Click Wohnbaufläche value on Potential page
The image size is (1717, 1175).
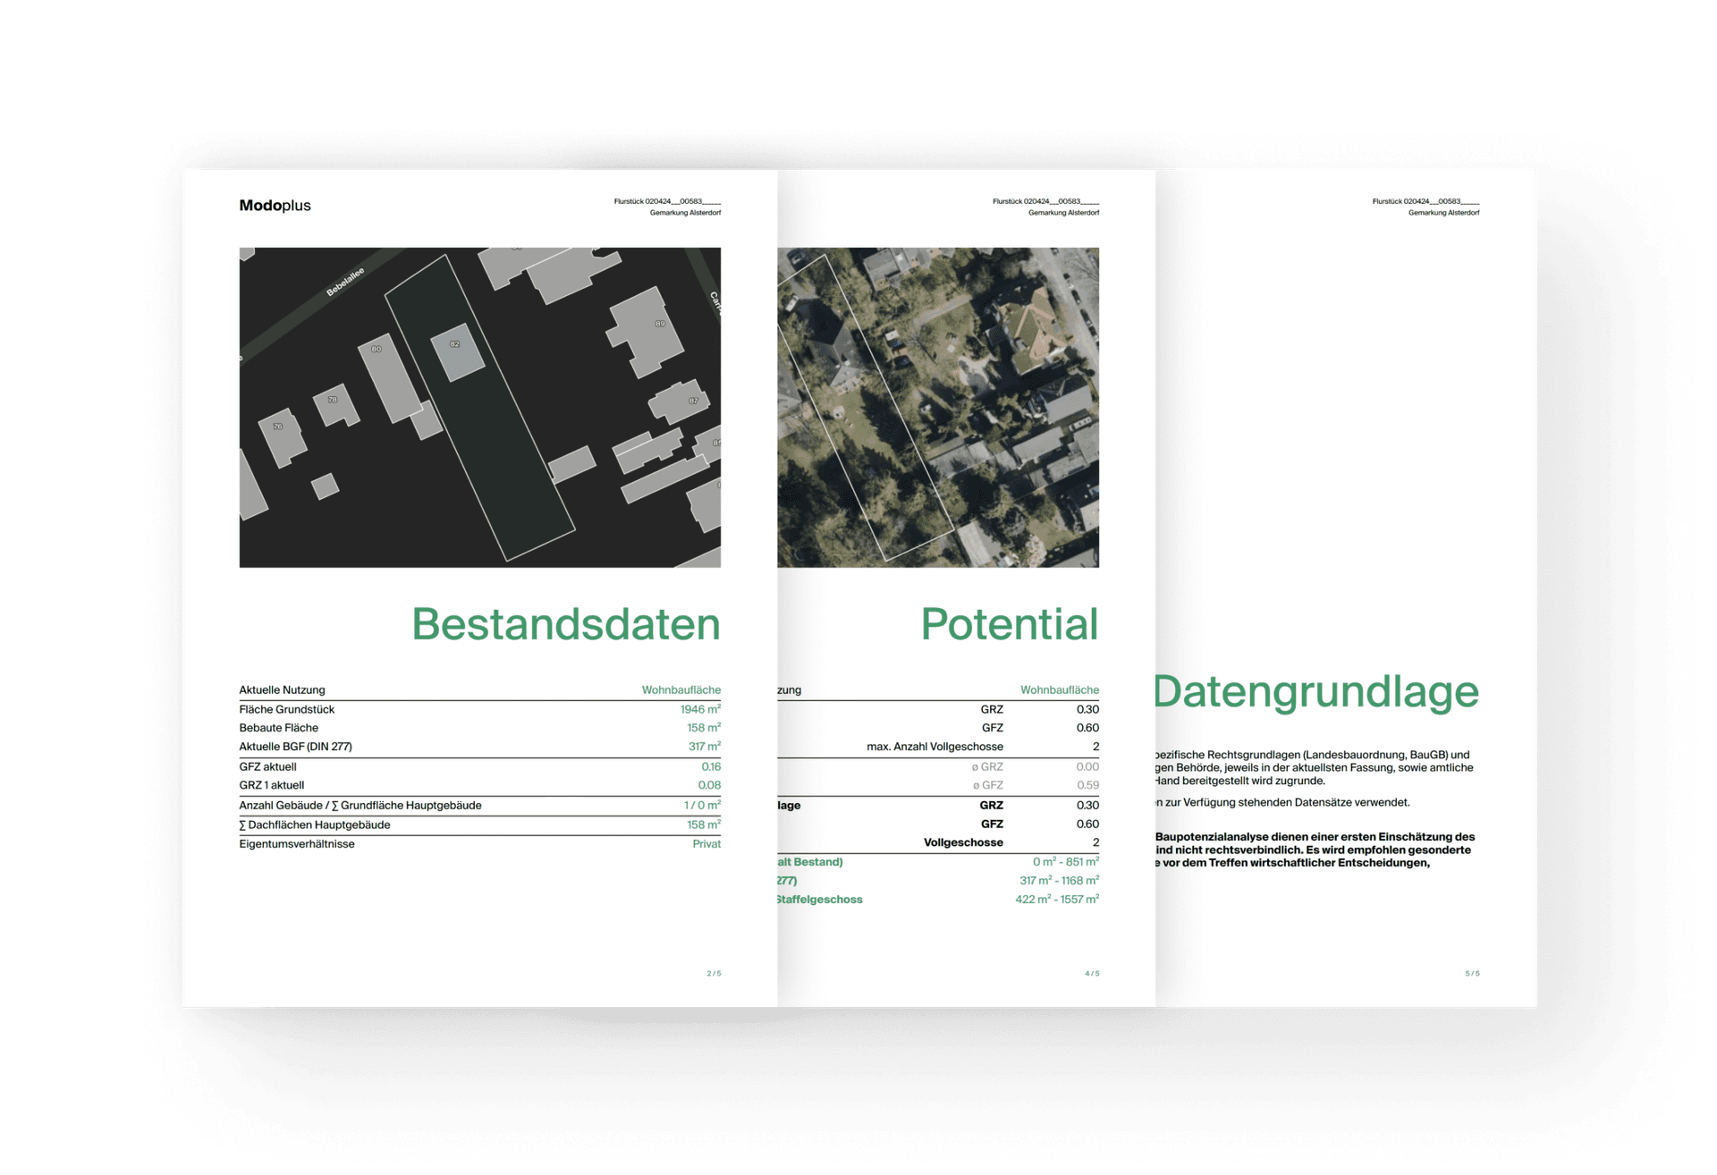(1059, 689)
